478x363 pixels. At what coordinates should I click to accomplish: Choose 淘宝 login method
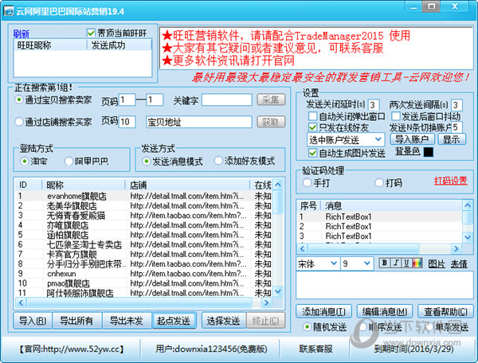[25, 161]
